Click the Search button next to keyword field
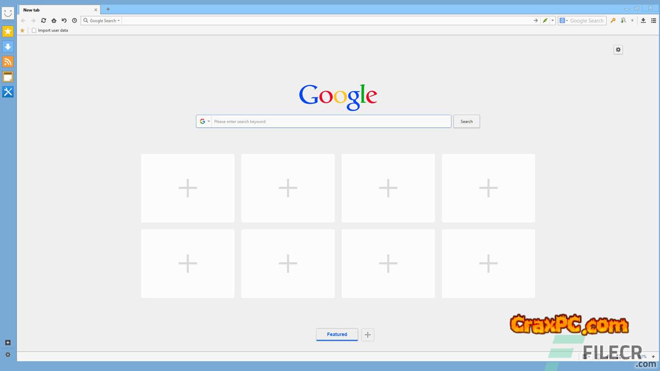 coord(467,122)
